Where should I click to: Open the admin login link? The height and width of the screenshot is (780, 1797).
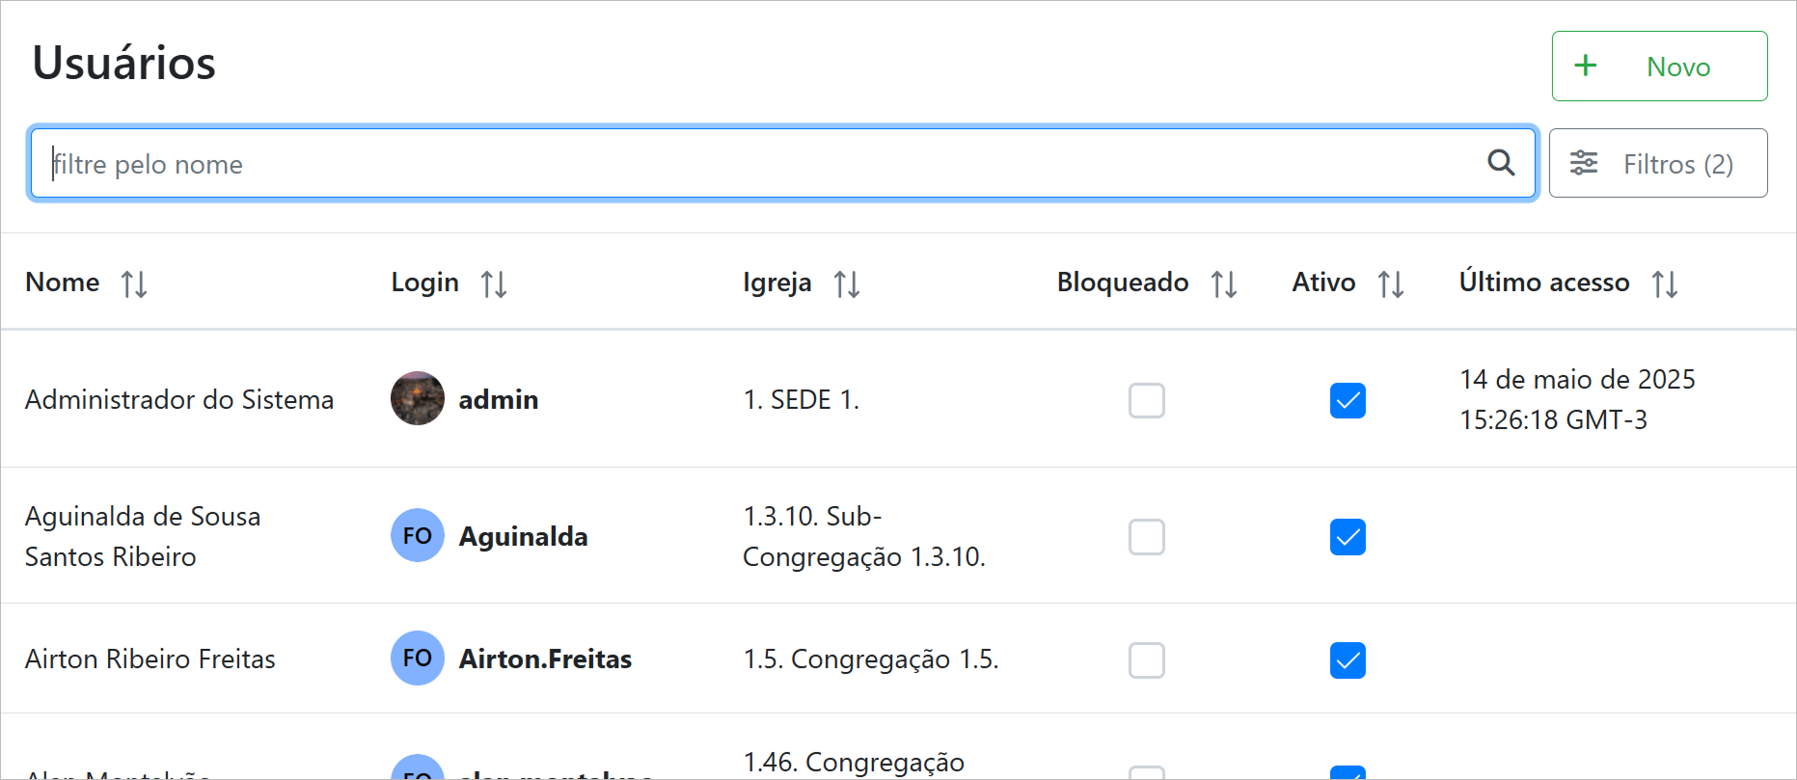(498, 399)
